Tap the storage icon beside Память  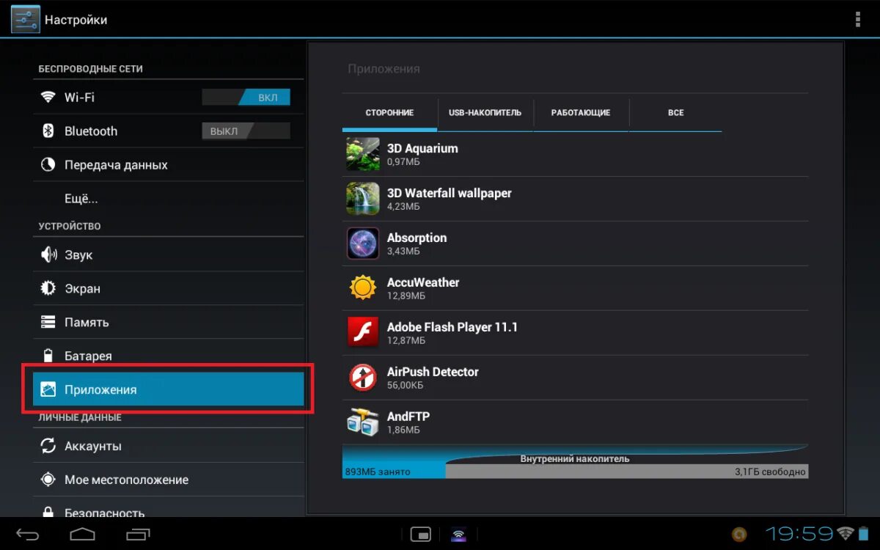click(48, 322)
